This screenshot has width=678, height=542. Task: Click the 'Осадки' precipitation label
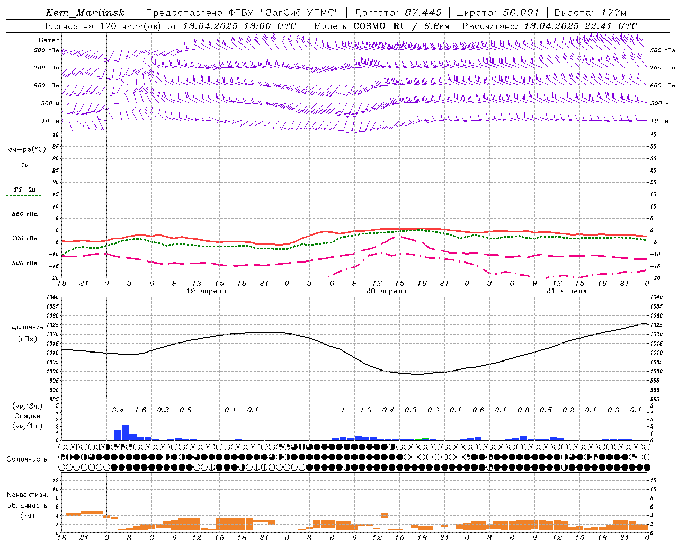coord(28,416)
